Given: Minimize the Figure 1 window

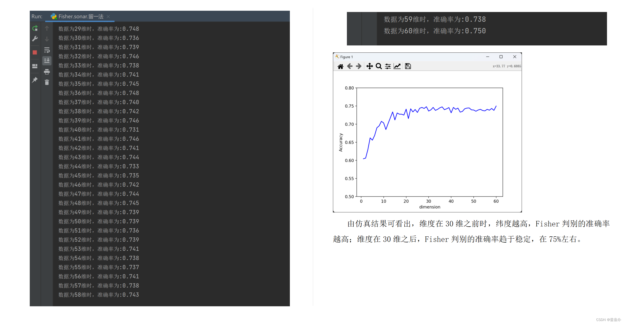Looking at the screenshot, I should [x=487, y=57].
